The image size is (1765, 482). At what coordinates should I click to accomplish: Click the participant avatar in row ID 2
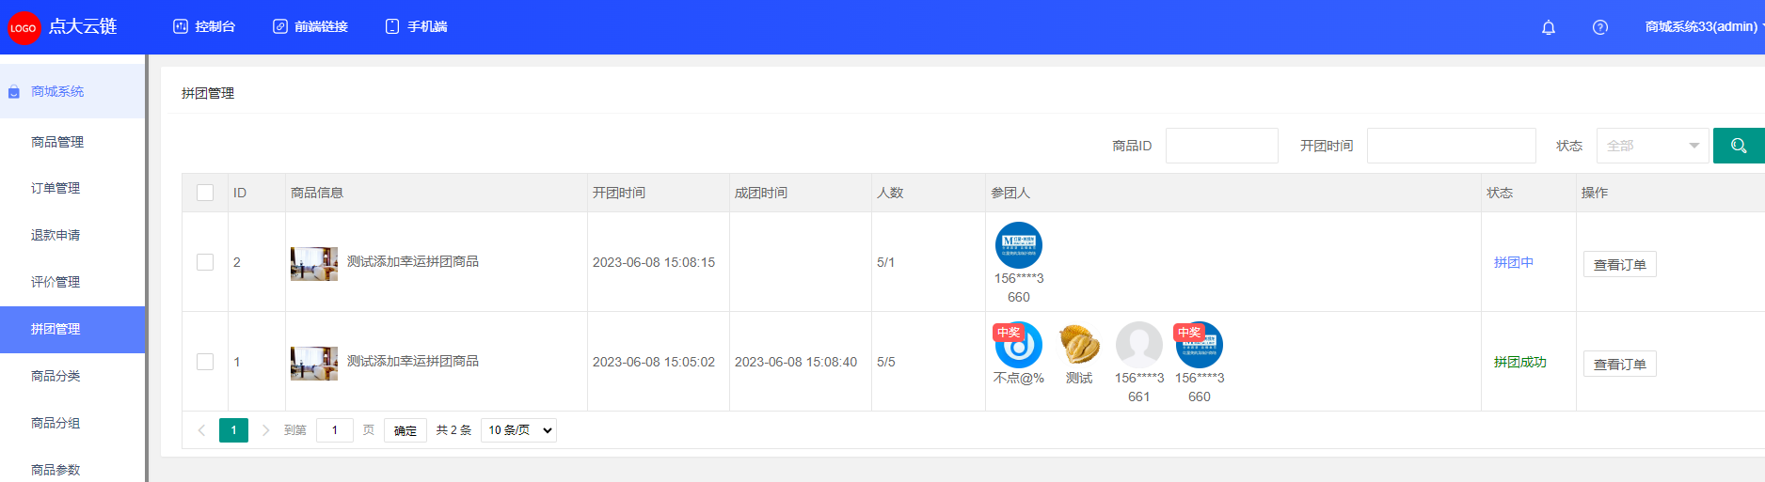(x=1019, y=245)
